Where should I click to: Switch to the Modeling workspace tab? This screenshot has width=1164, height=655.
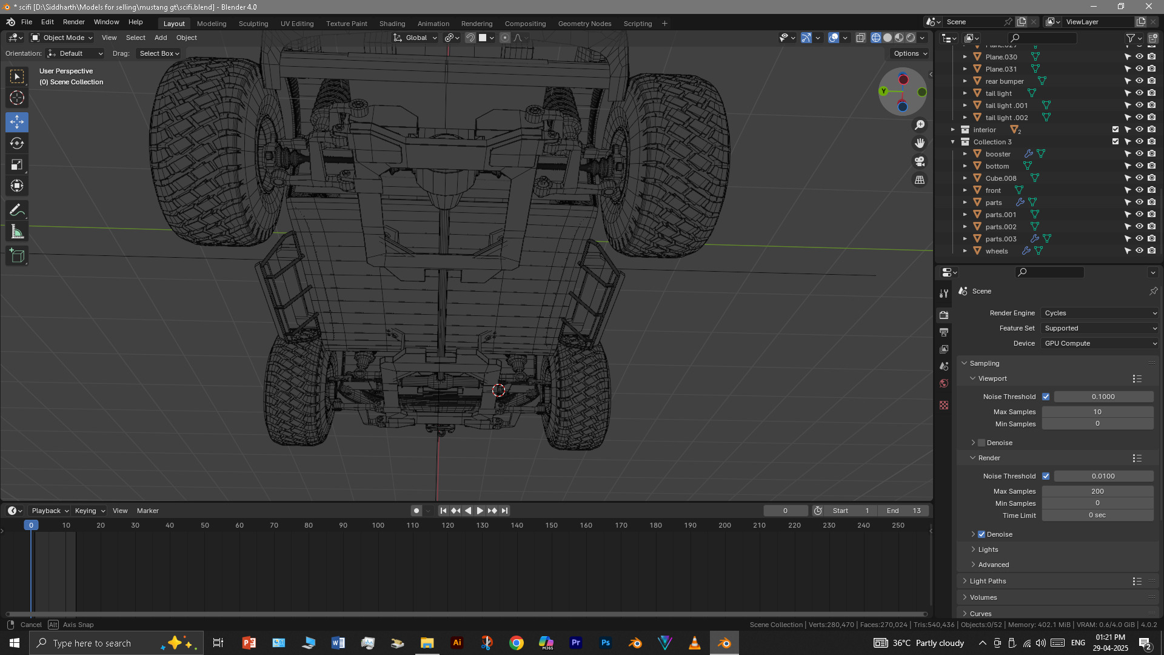coord(212,24)
